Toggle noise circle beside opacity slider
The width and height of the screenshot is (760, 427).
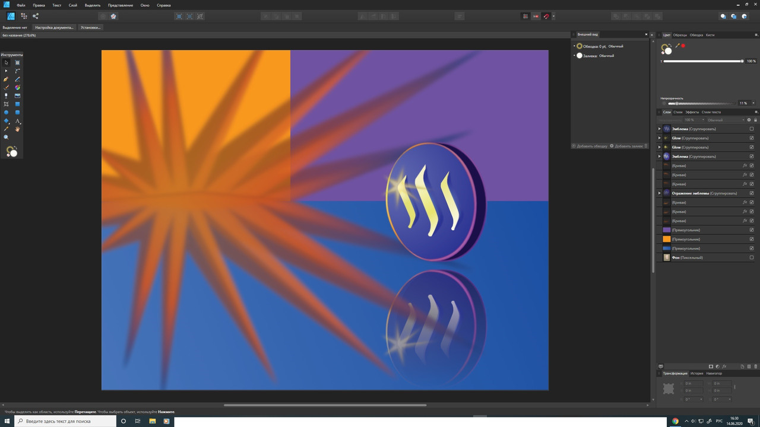point(664,103)
